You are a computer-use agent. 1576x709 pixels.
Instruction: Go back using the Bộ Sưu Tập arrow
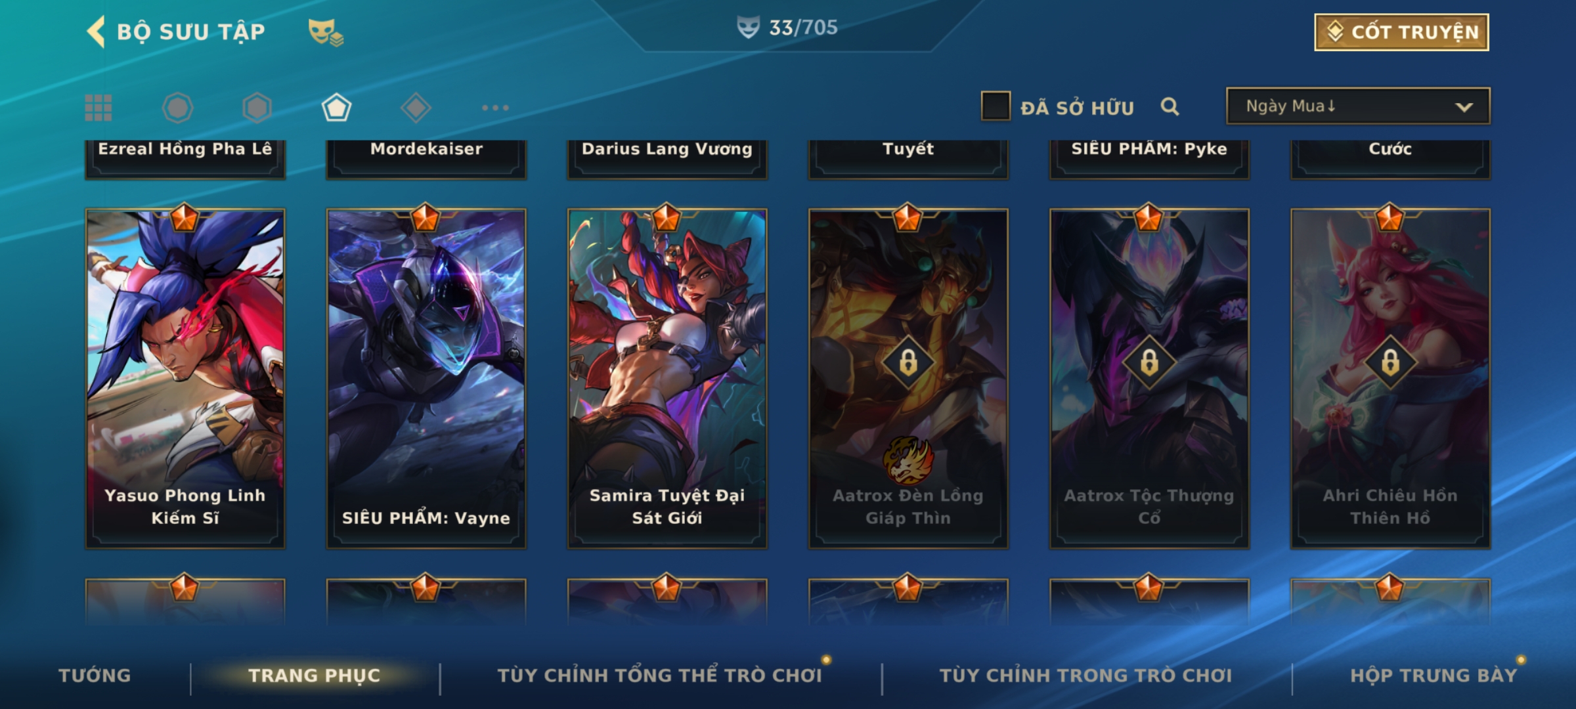click(96, 32)
